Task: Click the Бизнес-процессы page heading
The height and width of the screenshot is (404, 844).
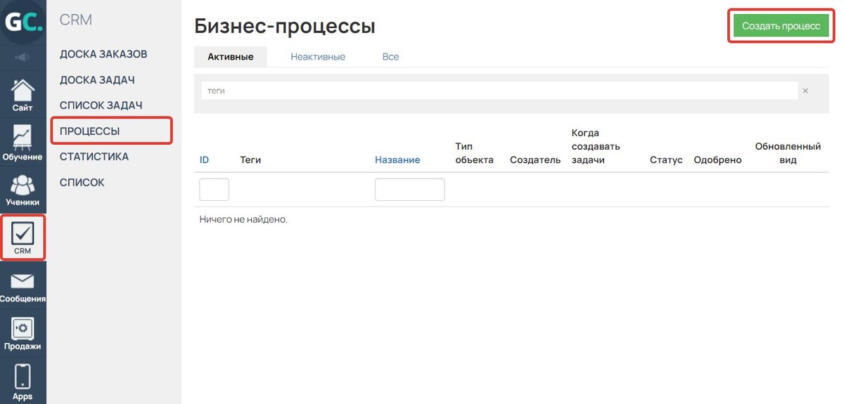Action: tap(285, 27)
